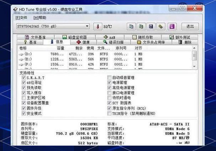Screen dimensions: 216x151
Task: Switch to the 删除 tab
Action: [x=185, y=42]
